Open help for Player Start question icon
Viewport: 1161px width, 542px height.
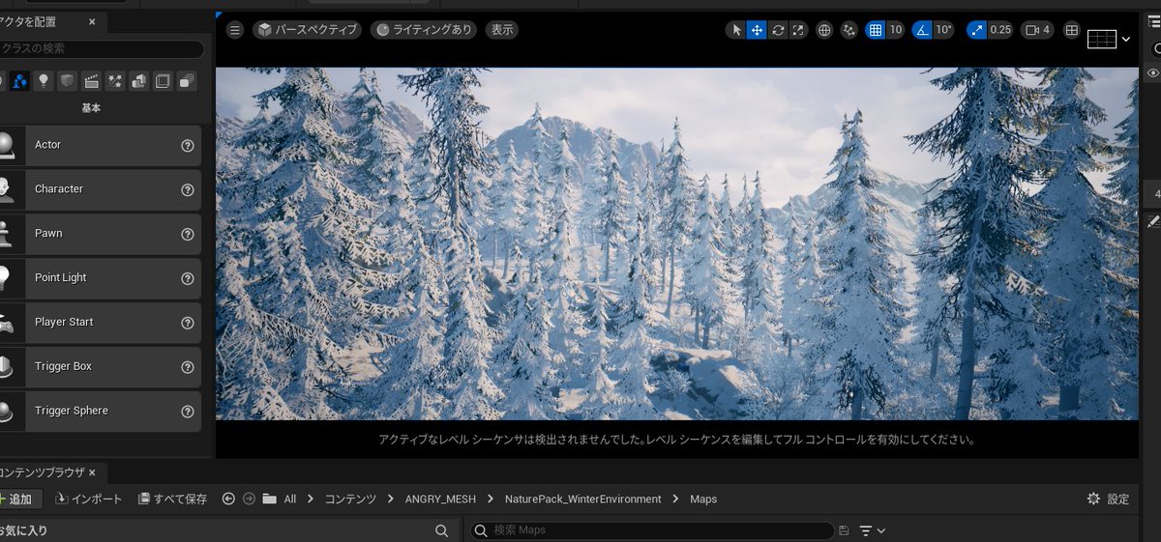(x=188, y=324)
